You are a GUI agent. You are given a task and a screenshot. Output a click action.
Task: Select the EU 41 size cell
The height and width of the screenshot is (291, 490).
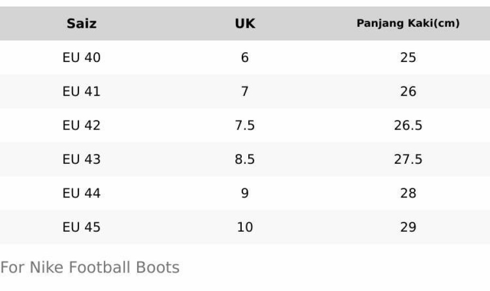pyautogui.click(x=82, y=91)
